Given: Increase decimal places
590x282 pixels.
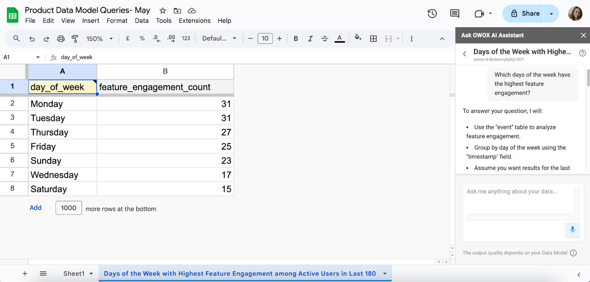Looking at the screenshot, I should (171, 38).
